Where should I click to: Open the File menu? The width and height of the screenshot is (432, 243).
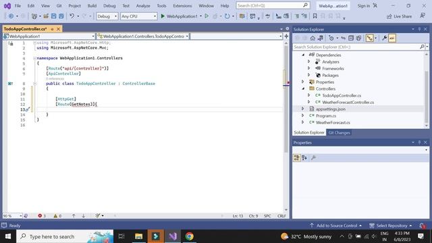pyautogui.click(x=18, y=5)
